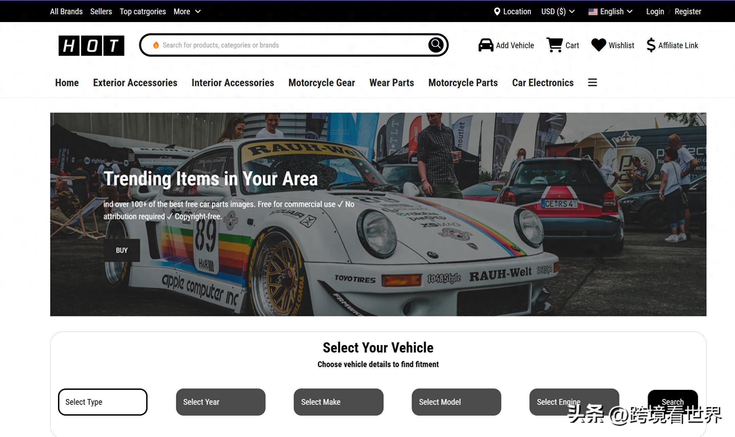Image resolution: width=735 pixels, height=437 pixels.
Task: Click the Register link
Action: [x=688, y=12]
